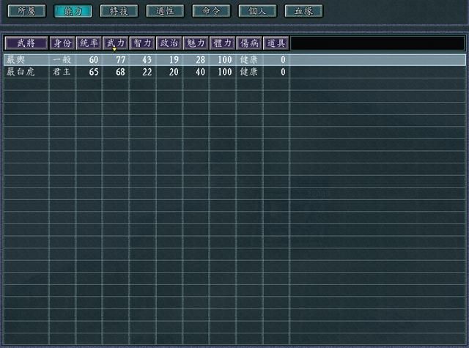Open the 特技 tab
This screenshot has height=348, width=469.
click(x=118, y=11)
